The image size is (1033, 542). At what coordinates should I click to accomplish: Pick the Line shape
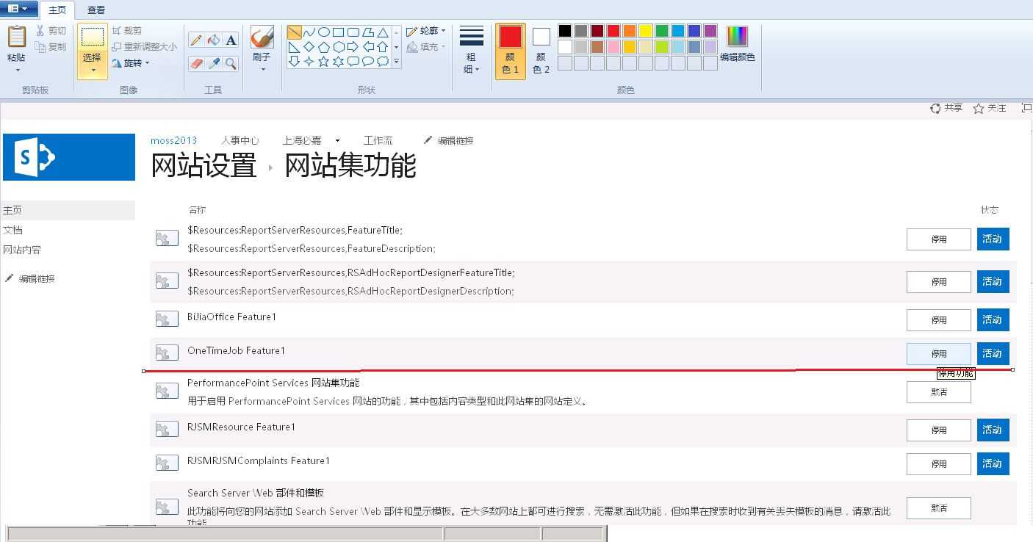[x=294, y=32]
